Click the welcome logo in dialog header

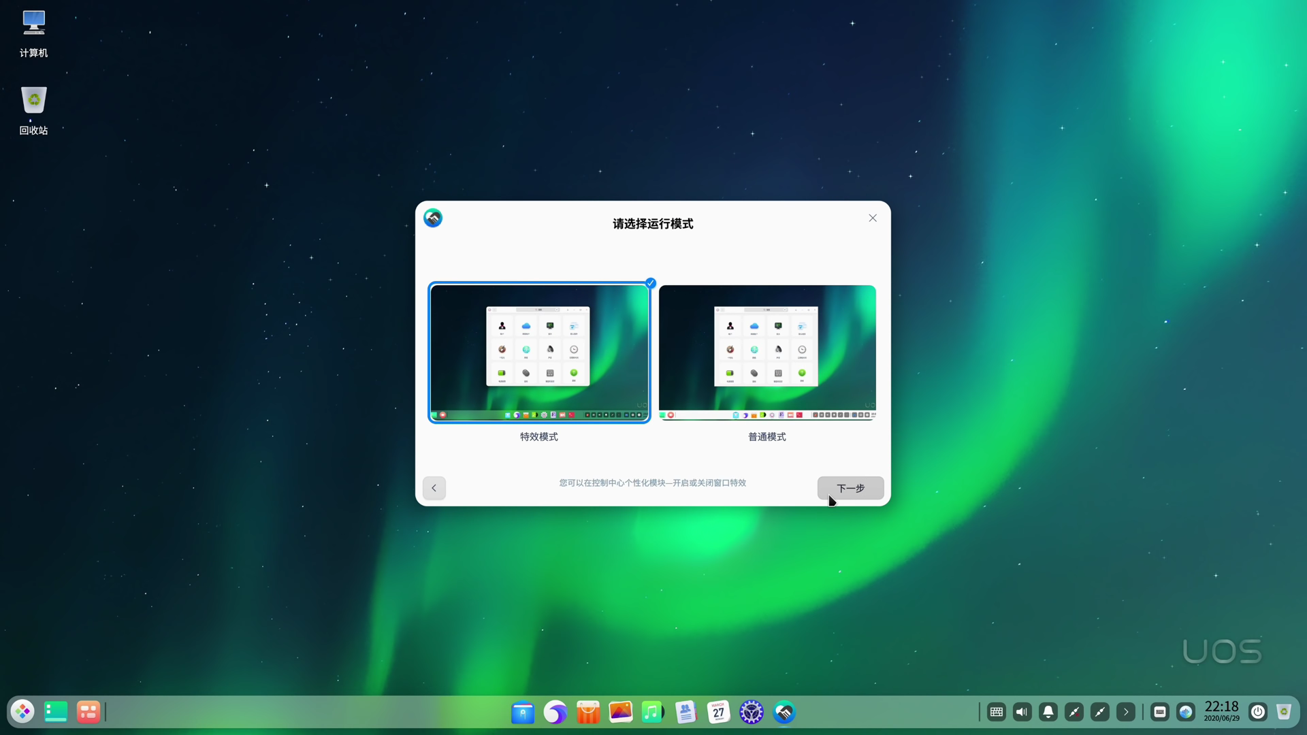click(433, 218)
